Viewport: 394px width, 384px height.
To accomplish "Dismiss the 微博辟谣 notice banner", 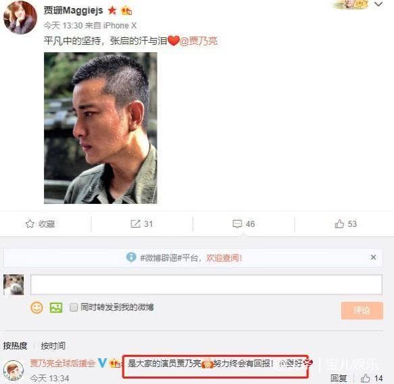I will pyautogui.click(x=374, y=257).
